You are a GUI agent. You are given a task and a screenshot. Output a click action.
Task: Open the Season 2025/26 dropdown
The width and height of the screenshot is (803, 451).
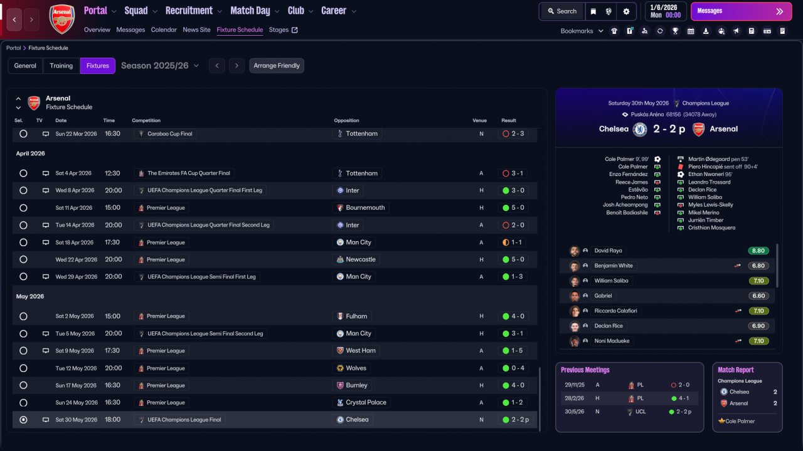tap(160, 66)
